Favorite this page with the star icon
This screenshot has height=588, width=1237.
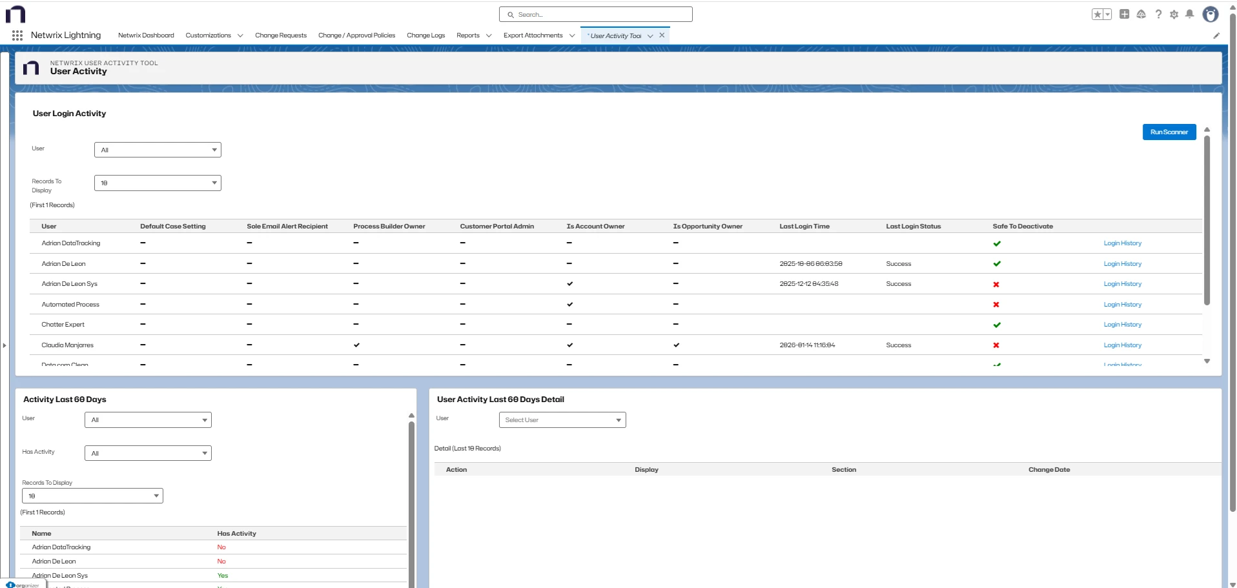(1098, 14)
